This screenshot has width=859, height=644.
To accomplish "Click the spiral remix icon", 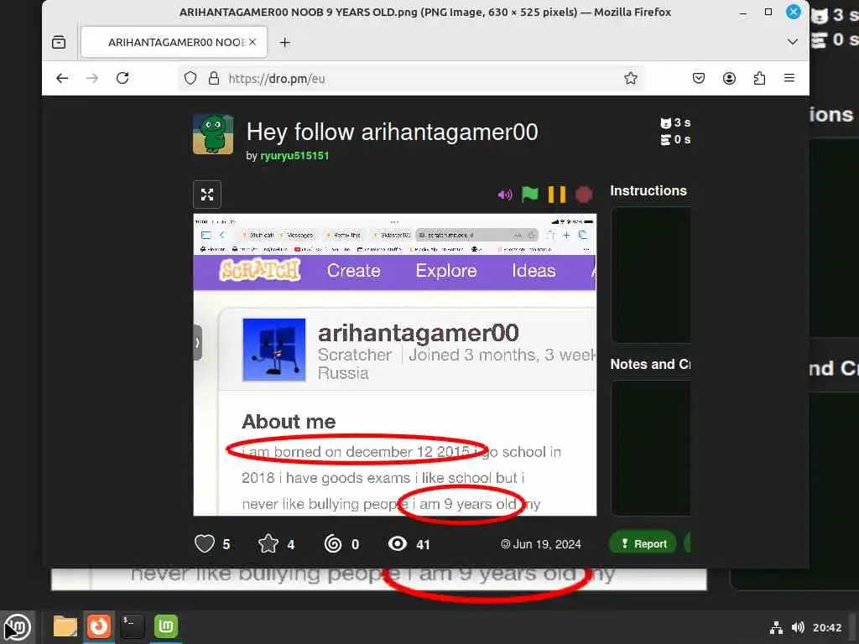I will tap(333, 543).
